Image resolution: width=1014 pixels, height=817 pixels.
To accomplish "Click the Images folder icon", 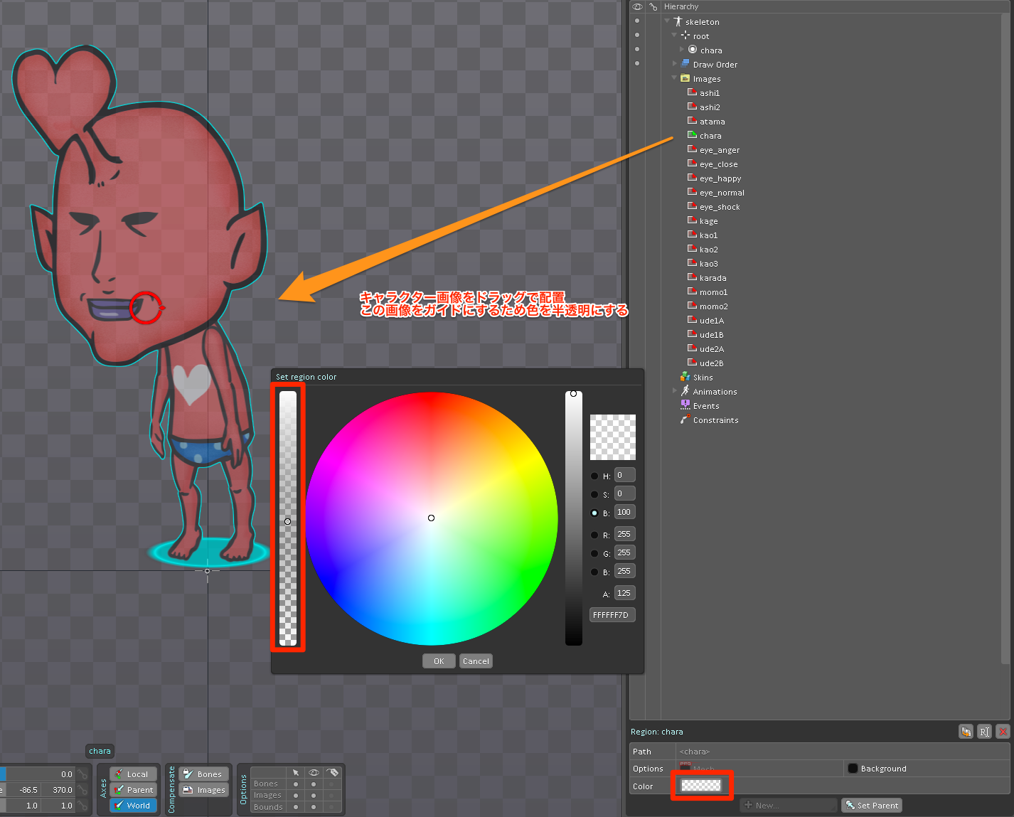I will pos(685,78).
